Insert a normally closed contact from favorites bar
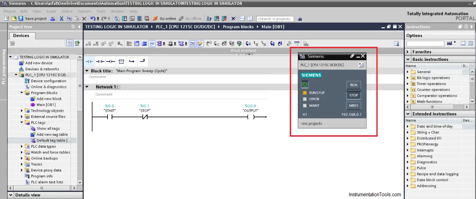The image size is (476, 199). pos(100,61)
